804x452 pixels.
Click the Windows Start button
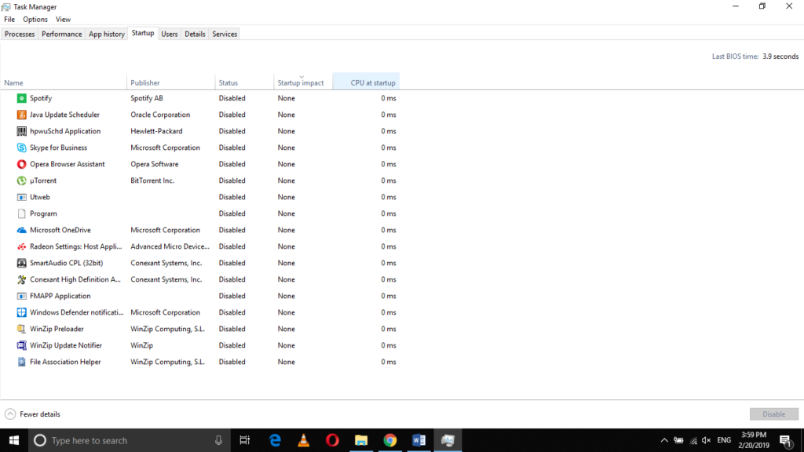[x=14, y=440]
